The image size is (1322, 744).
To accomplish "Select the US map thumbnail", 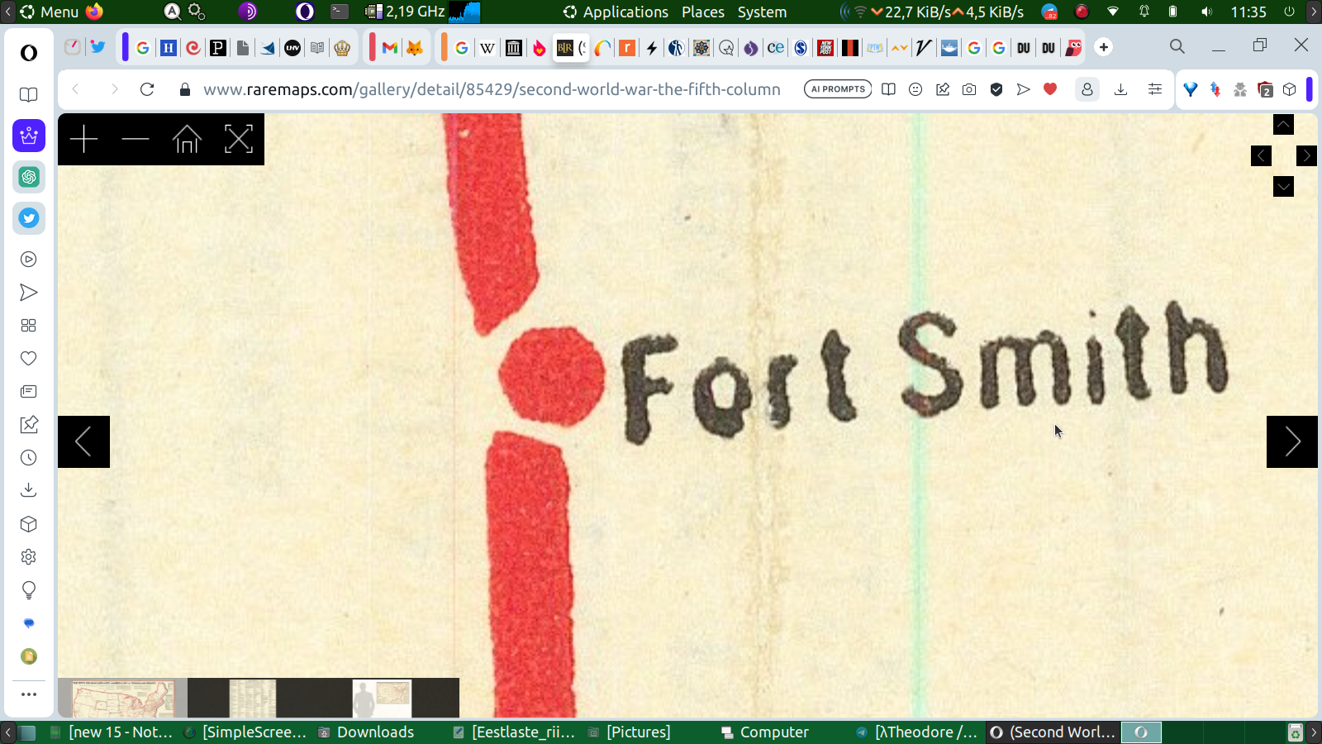I will (x=123, y=699).
